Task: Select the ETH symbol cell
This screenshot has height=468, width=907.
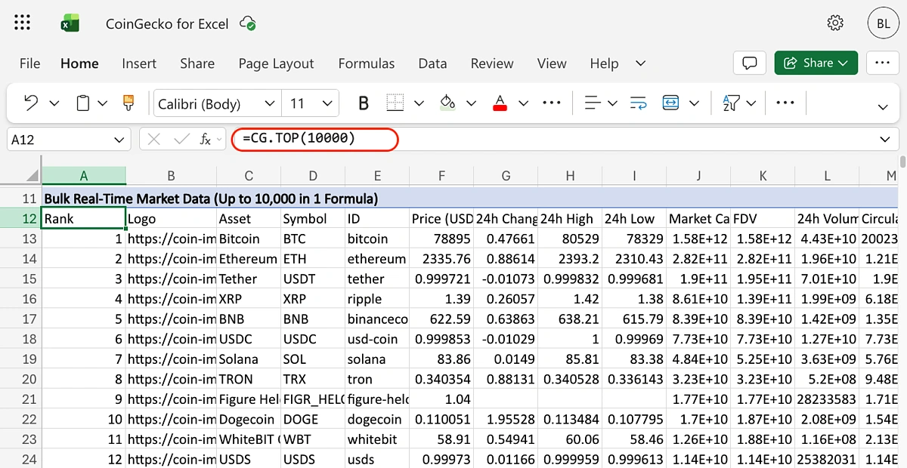Action: tap(313, 259)
